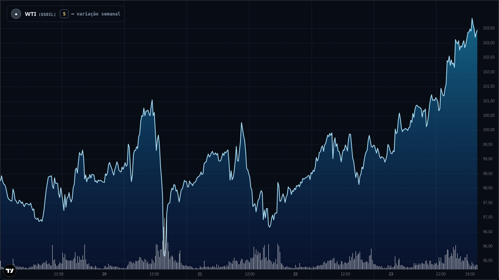
Task: Select the S weekly interval badge
Action: pos(64,14)
